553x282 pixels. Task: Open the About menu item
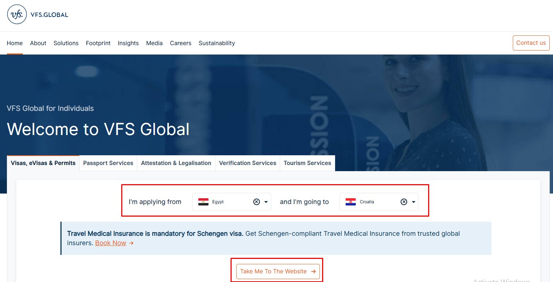click(38, 43)
